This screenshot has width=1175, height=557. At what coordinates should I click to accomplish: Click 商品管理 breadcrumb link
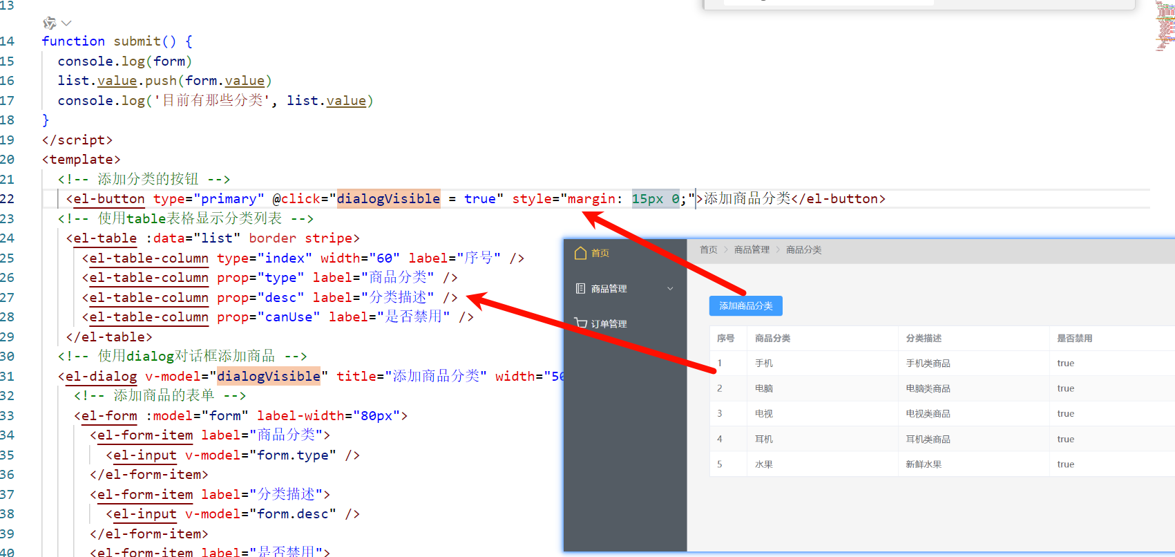coord(752,249)
